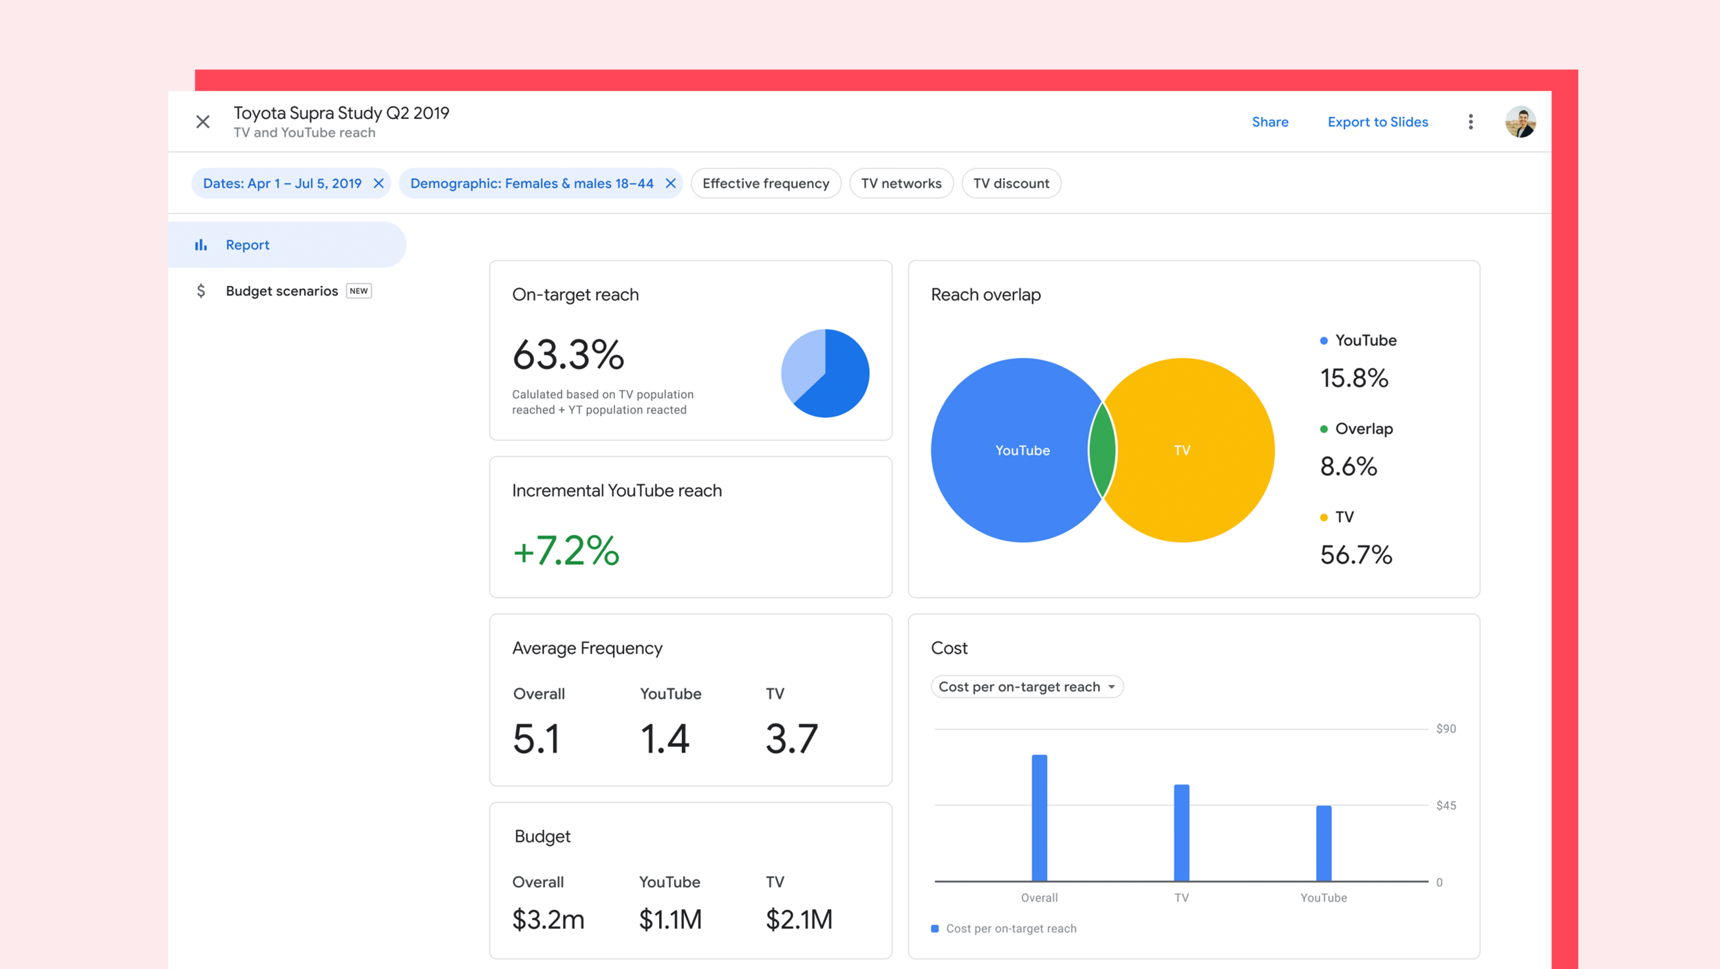The image size is (1720, 969).
Task: Click the Share link
Action: tap(1269, 122)
